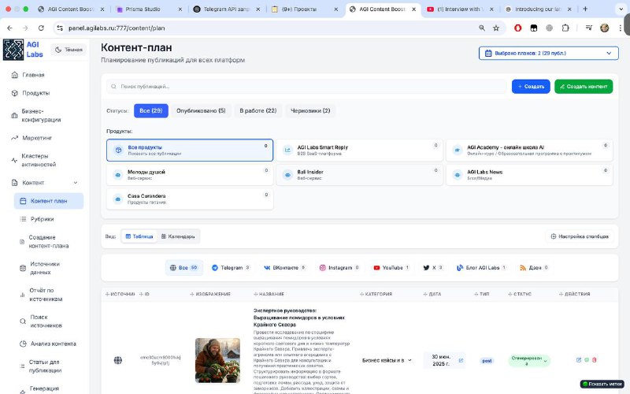The width and height of the screenshot is (630, 394).
Task: Click the green Создать контент button
Action: 584,87
